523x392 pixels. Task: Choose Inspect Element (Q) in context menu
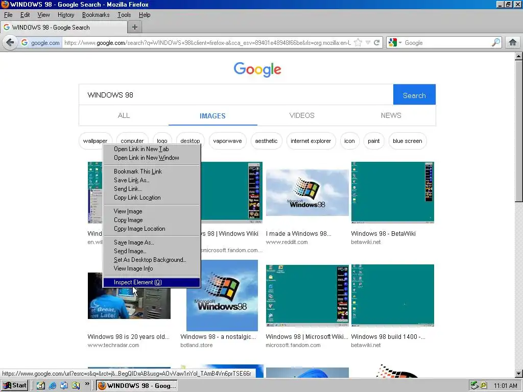coord(151,282)
